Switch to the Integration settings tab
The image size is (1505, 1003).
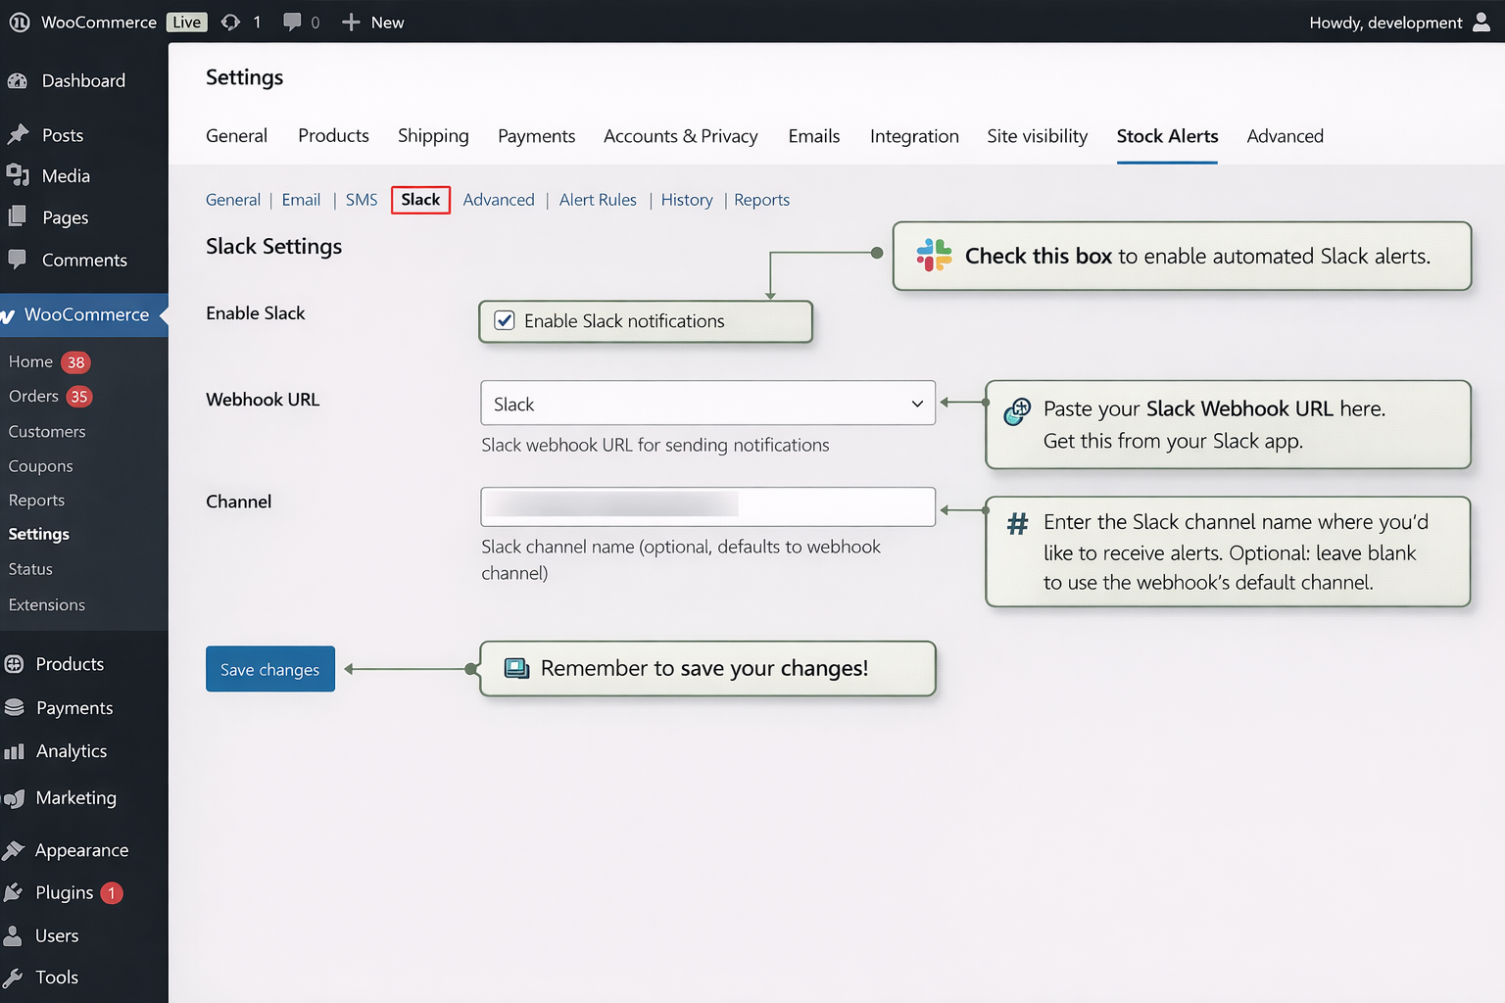point(913,136)
